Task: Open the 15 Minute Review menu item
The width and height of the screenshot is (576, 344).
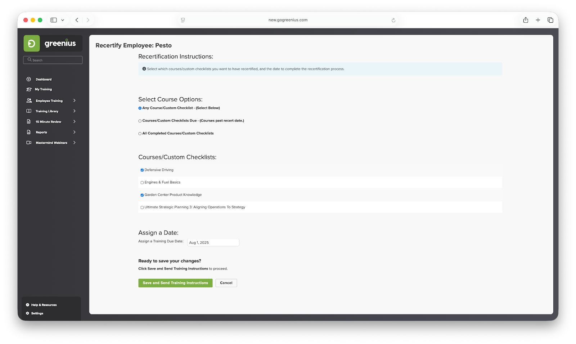Action: pyautogui.click(x=49, y=122)
